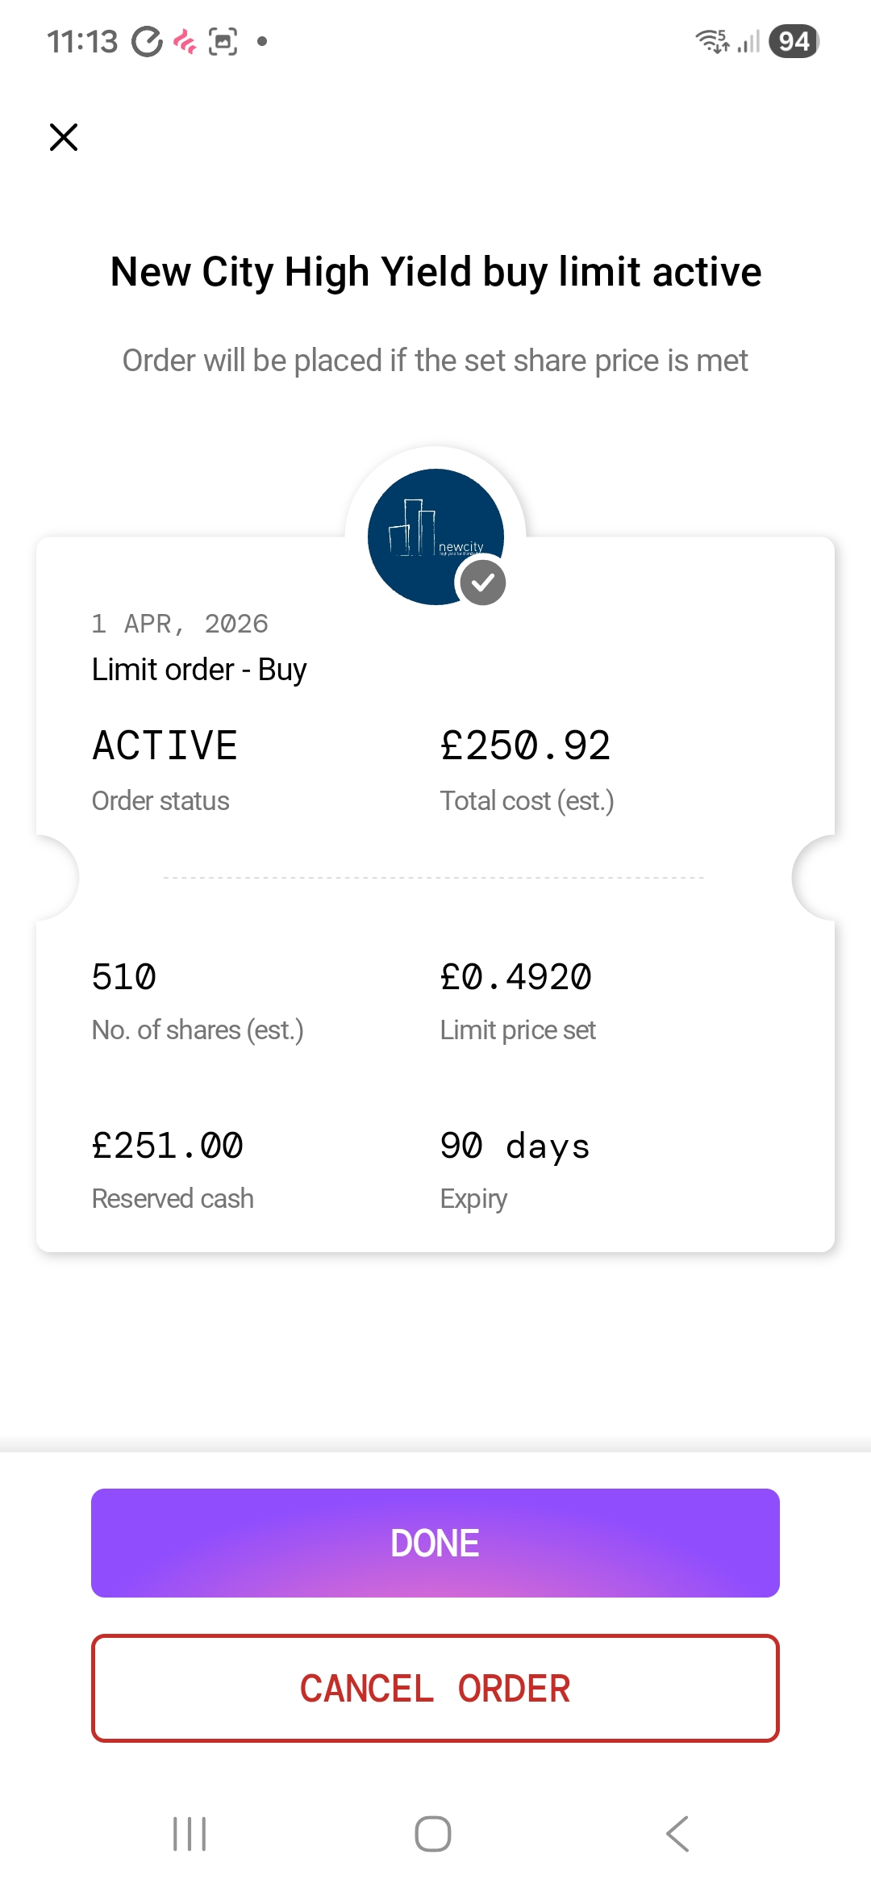Tap the £250.92 total cost value

525,746
